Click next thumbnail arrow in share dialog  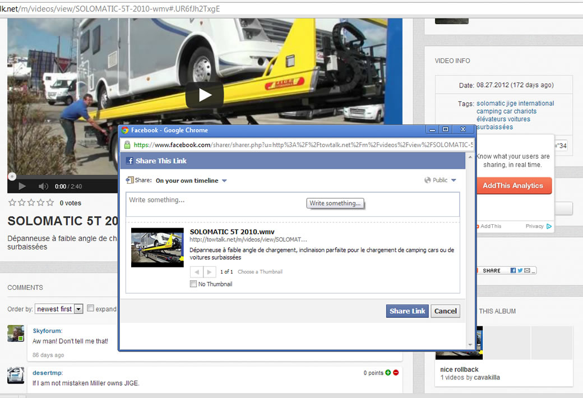coord(210,272)
